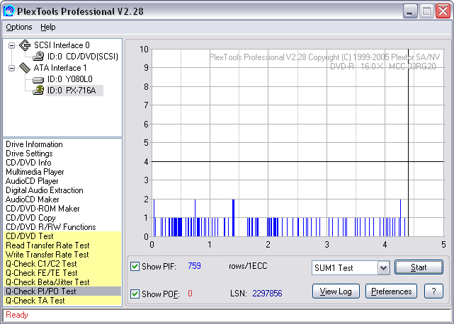454x324 pixels.
Task: Open Drive Information
Action: [x=34, y=144]
